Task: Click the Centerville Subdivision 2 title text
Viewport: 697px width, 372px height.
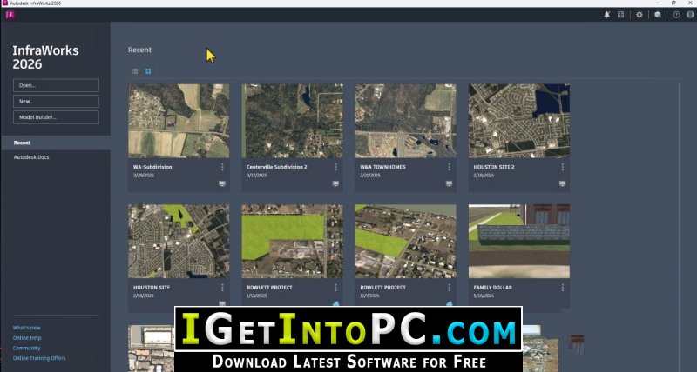Action: (x=277, y=167)
